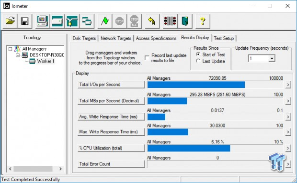Click Max. Write Response Time (ms) button
Image resolution: width=297 pixels, height=183 pixels.
[x=111, y=132]
